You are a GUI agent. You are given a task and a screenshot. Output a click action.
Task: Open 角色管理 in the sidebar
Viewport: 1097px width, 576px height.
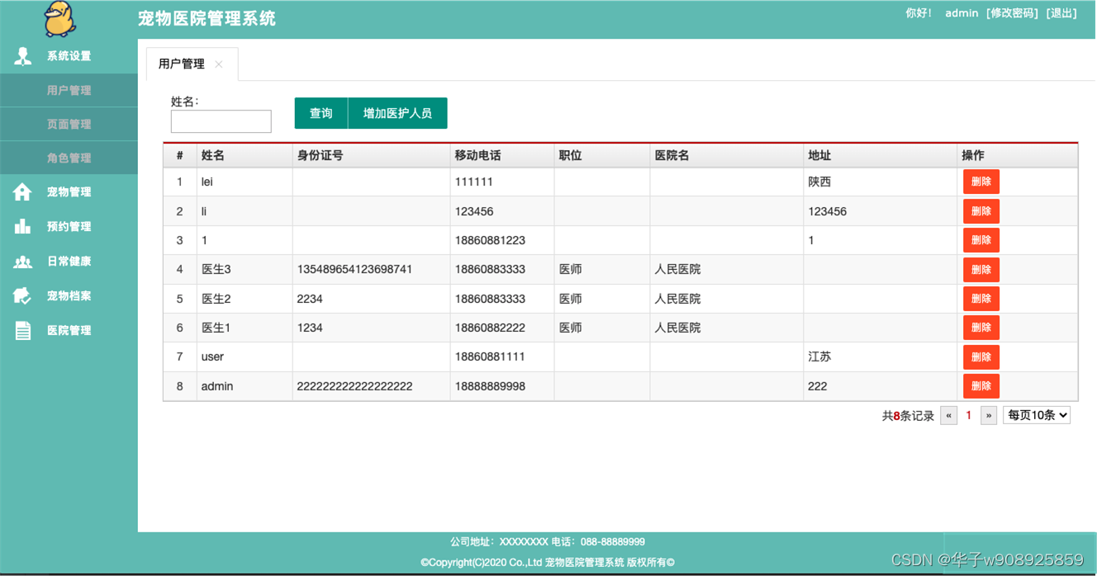[69, 158]
